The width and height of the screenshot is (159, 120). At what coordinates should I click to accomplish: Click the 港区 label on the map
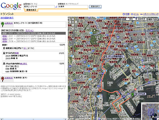click(83, 77)
